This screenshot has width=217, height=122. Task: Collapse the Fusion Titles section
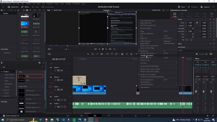(x=43, y=86)
